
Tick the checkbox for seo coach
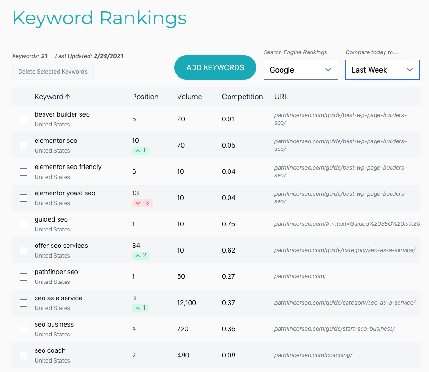[23, 356]
